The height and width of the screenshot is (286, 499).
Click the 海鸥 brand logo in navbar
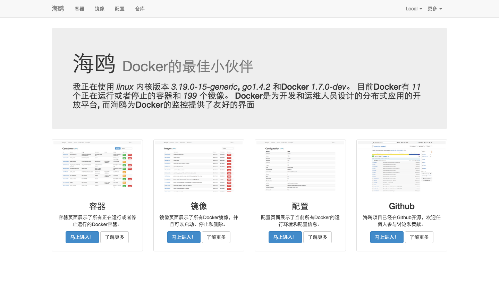coord(58,9)
